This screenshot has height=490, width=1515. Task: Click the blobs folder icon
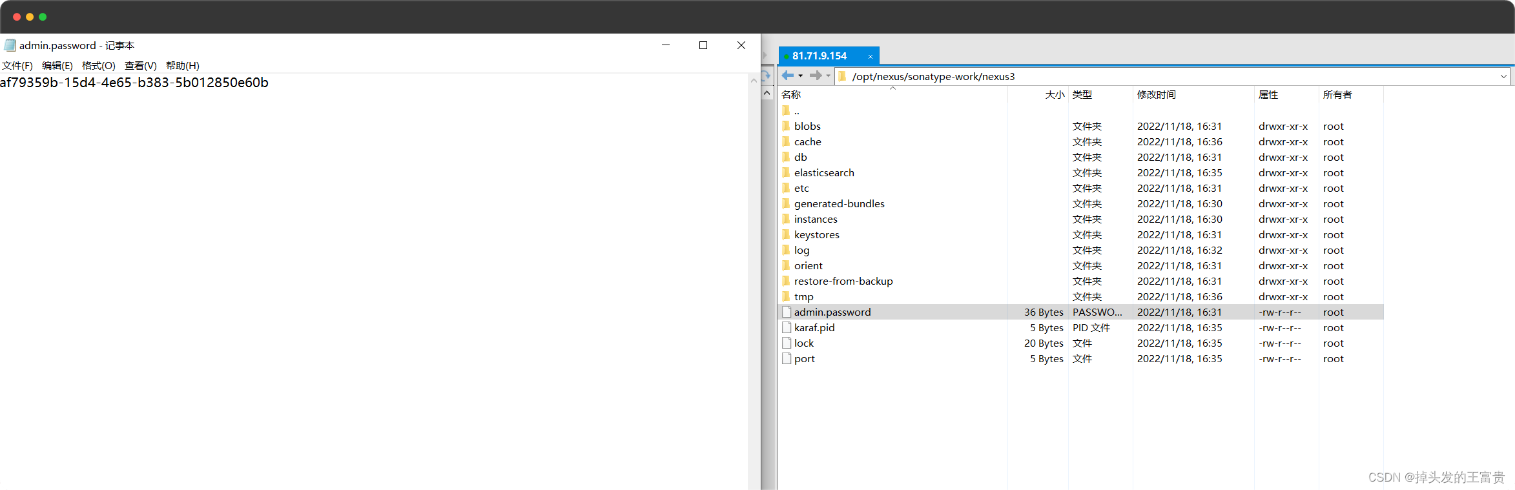click(x=786, y=126)
